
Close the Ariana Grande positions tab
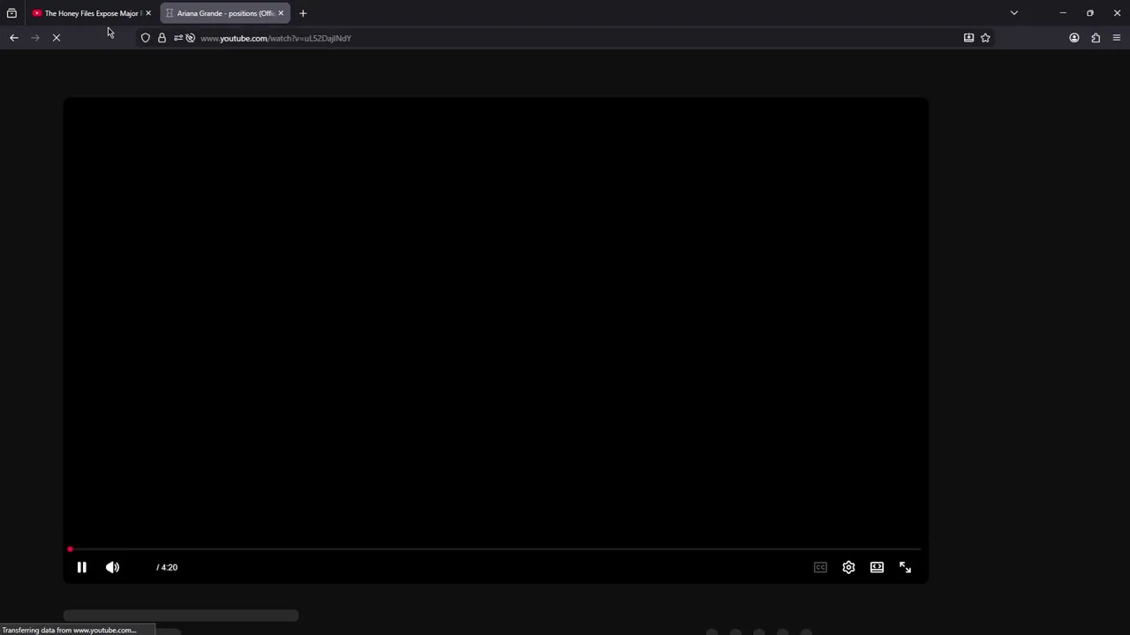[x=281, y=13]
